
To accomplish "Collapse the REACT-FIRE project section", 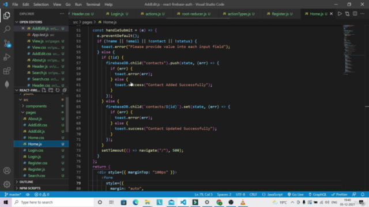I will point(28,90).
